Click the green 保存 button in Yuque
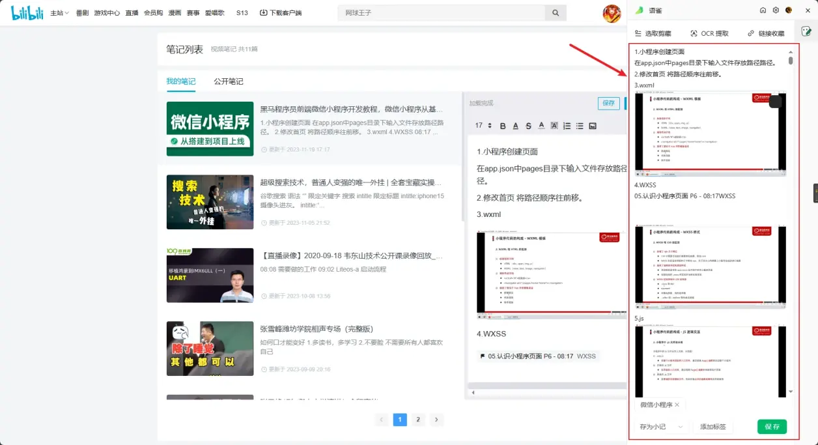 point(772,427)
